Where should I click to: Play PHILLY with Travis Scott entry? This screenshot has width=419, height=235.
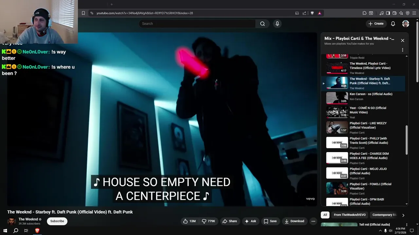tap(363, 143)
